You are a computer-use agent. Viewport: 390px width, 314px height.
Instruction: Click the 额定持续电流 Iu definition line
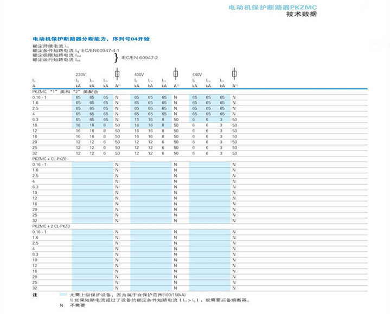pyautogui.click(x=49, y=47)
